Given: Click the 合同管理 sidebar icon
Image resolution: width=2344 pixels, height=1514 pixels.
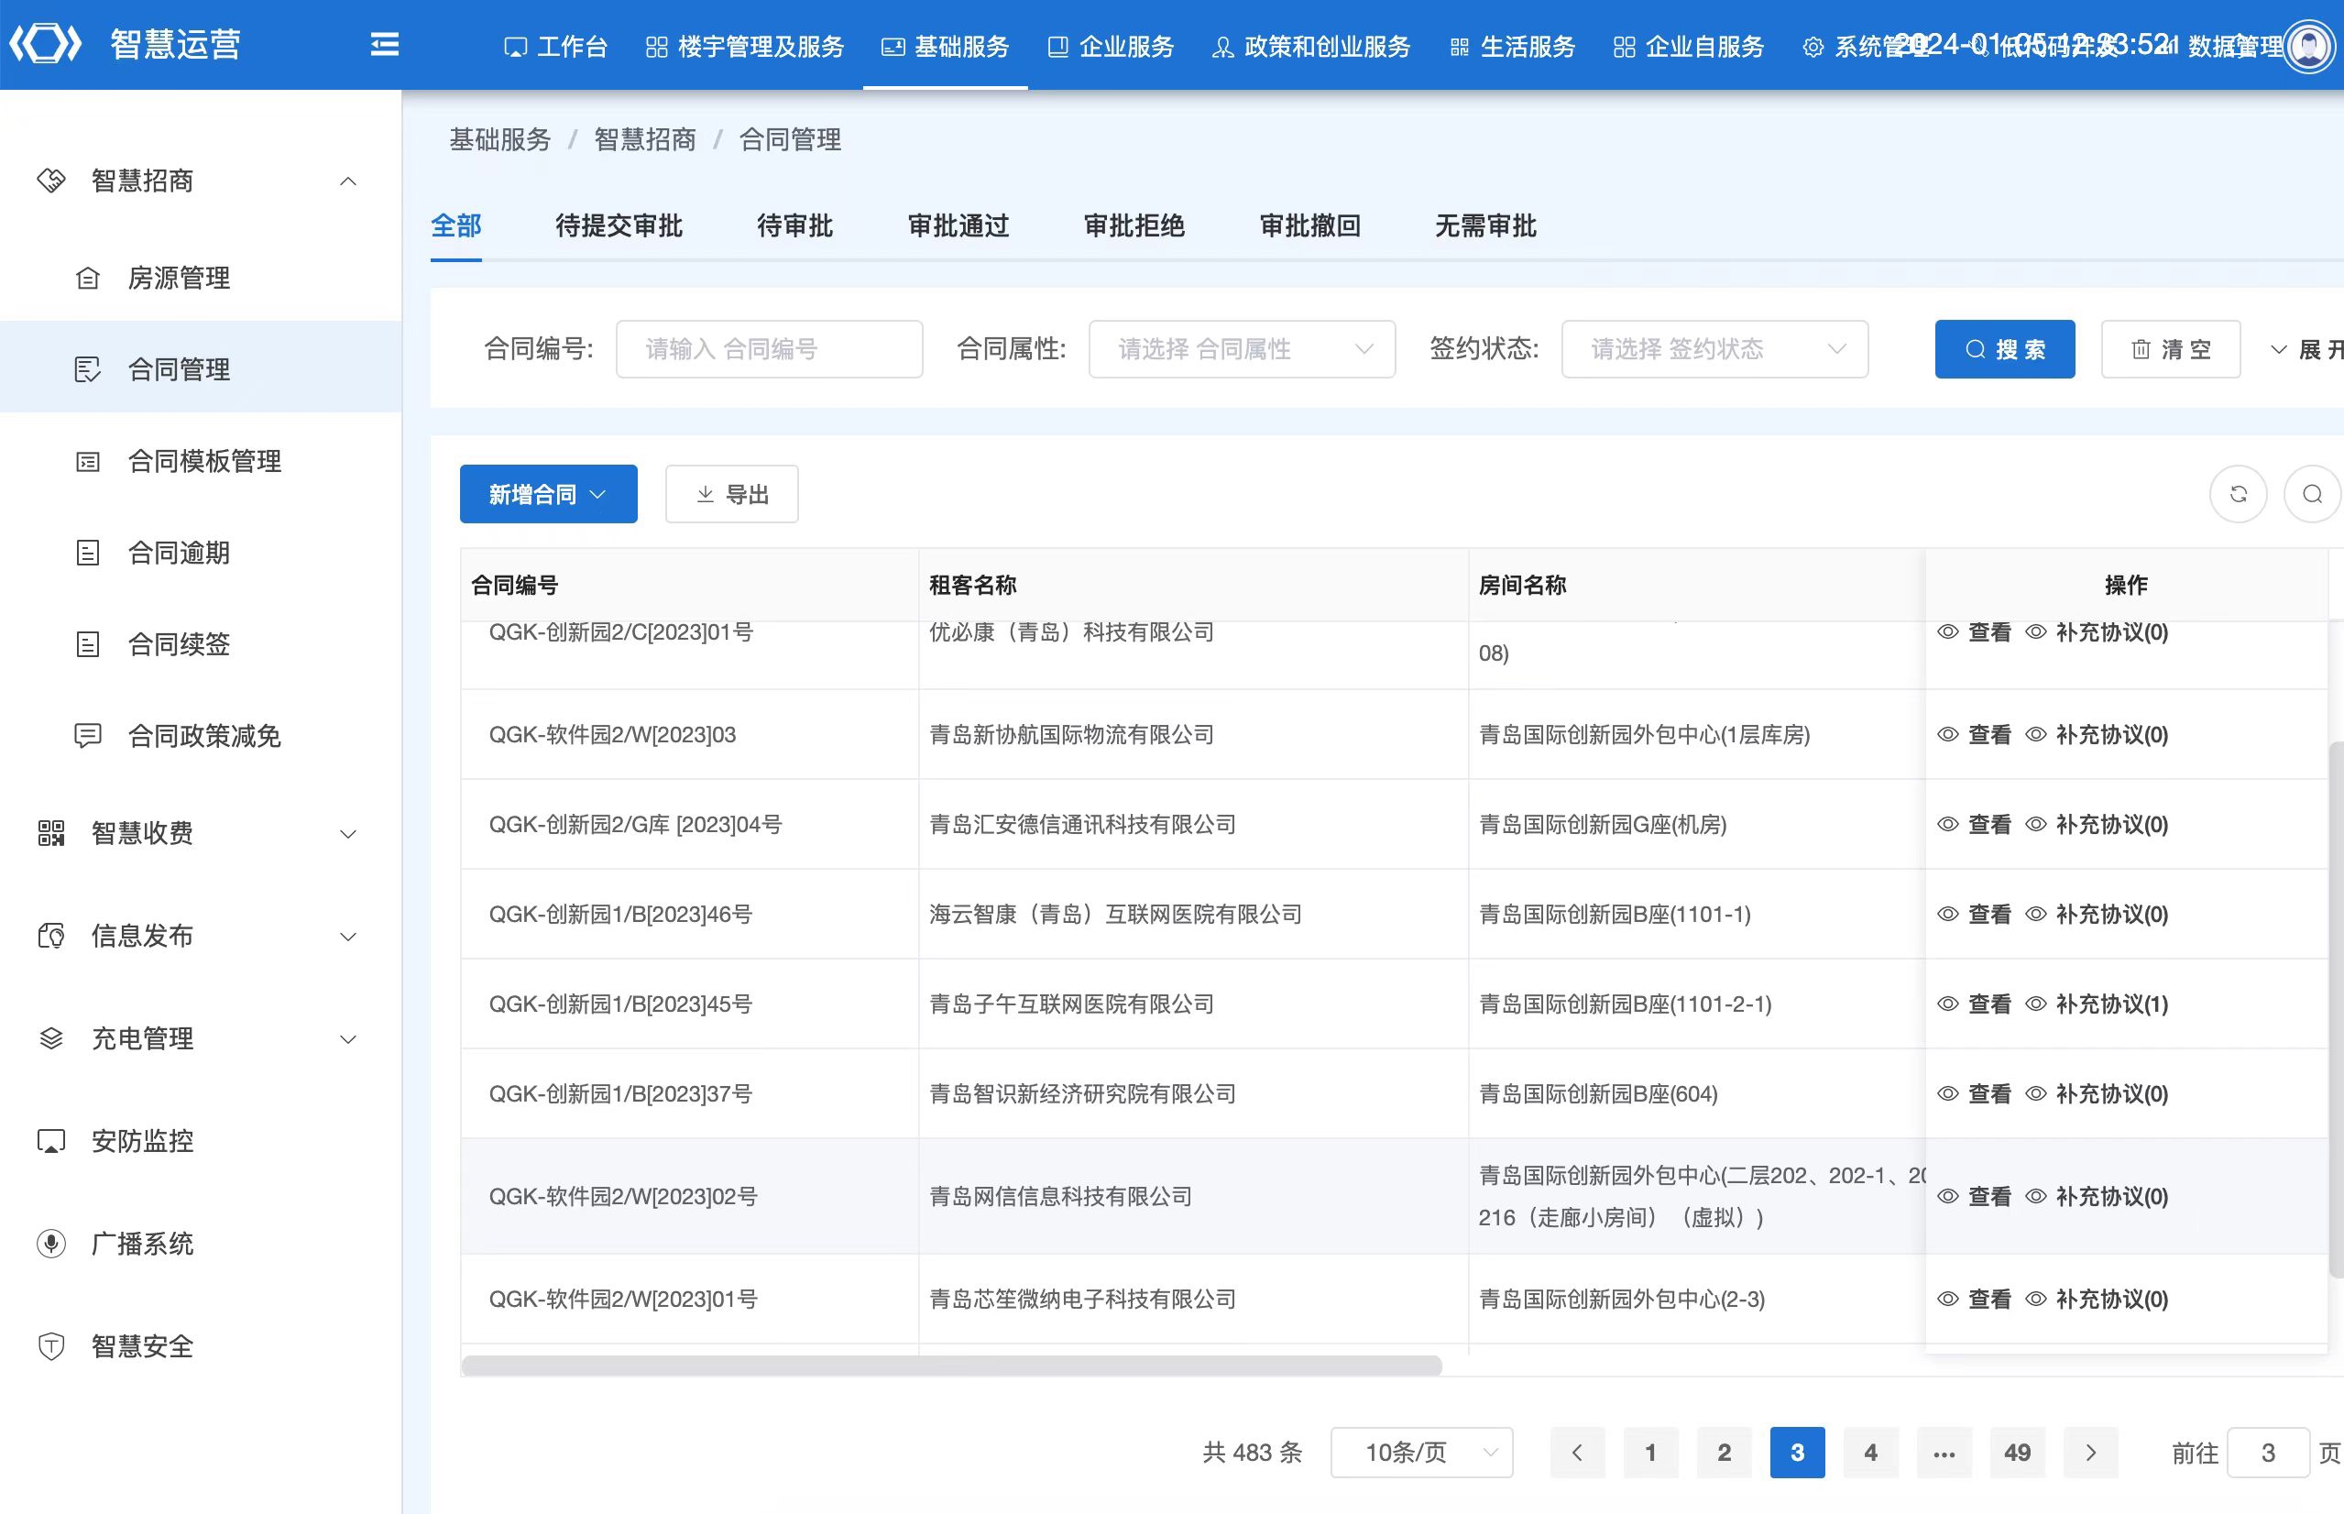Looking at the screenshot, I should (87, 369).
